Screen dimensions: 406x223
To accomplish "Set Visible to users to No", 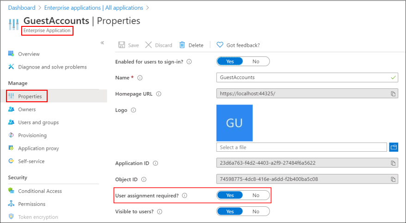I will tap(256, 211).
